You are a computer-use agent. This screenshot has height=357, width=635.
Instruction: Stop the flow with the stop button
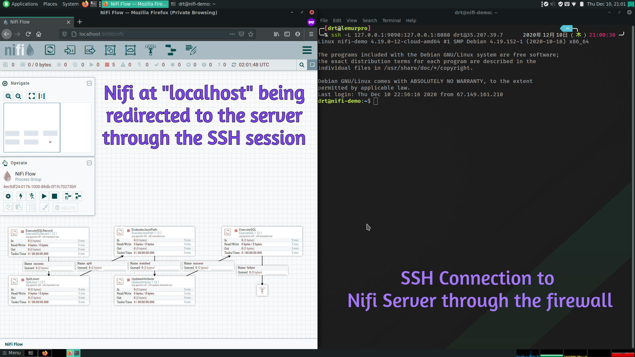pos(55,196)
